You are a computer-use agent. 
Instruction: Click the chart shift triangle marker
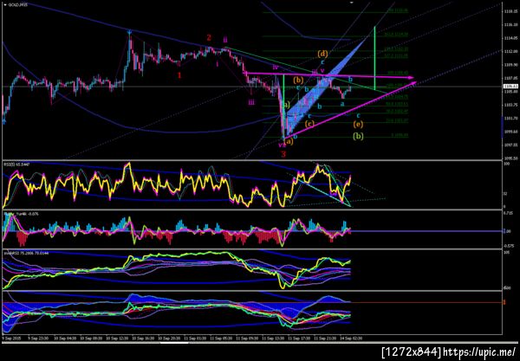pos(352,2)
